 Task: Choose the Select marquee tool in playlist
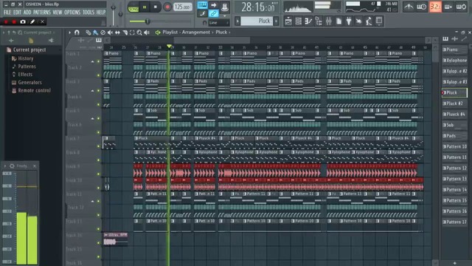(132, 33)
